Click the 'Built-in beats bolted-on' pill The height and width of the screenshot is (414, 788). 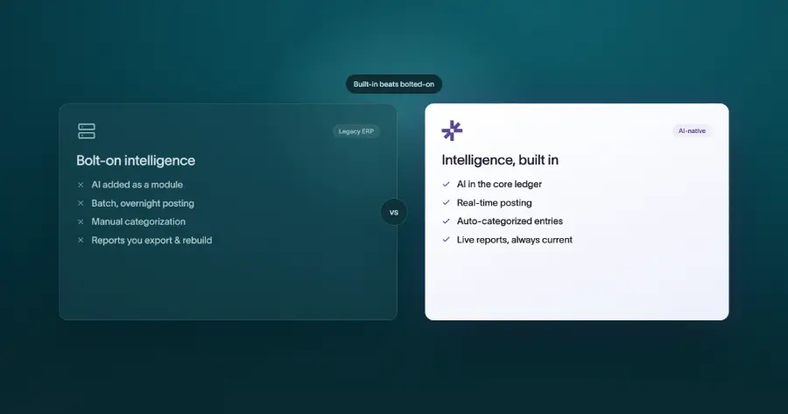tap(394, 84)
